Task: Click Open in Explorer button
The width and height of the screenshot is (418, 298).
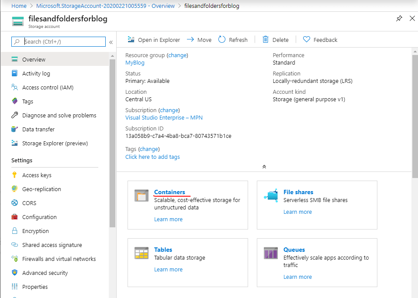Action: click(x=154, y=40)
